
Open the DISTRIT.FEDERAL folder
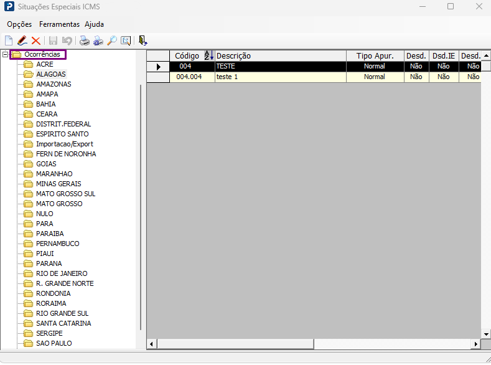tap(63, 124)
